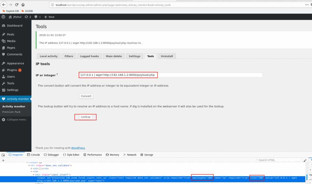Collapse the div input_itself node
312x184 pixels.
34,175
